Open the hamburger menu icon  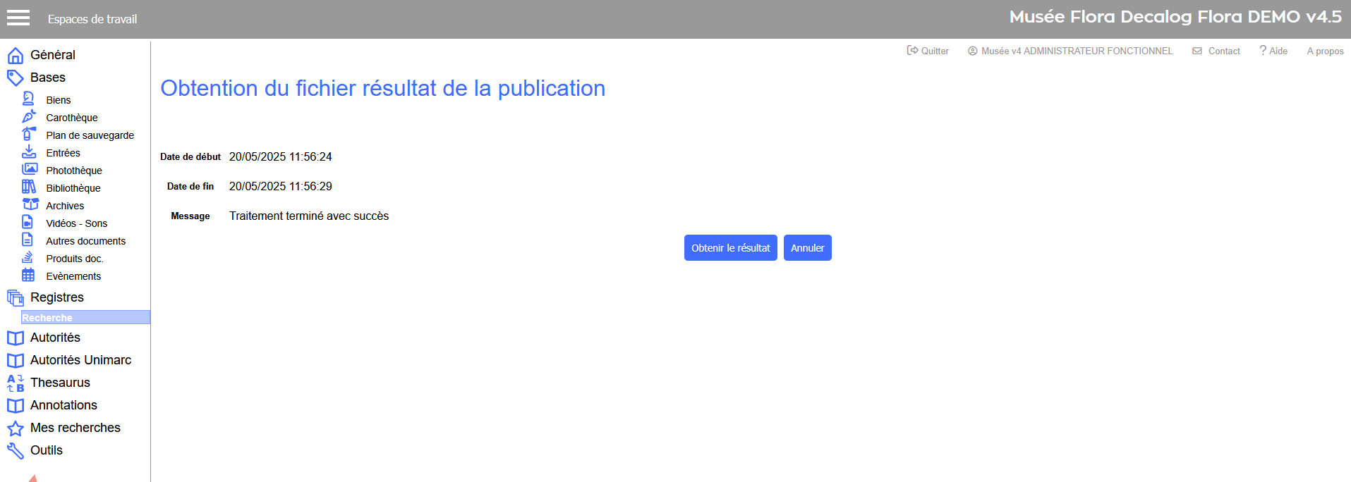18,18
